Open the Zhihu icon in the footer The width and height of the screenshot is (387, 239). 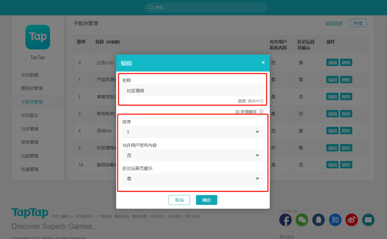coord(335,220)
